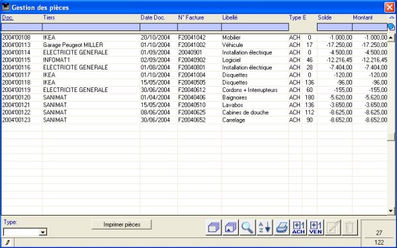Open the Type dropdown list
The height and width of the screenshot is (248, 397).
click(43, 232)
